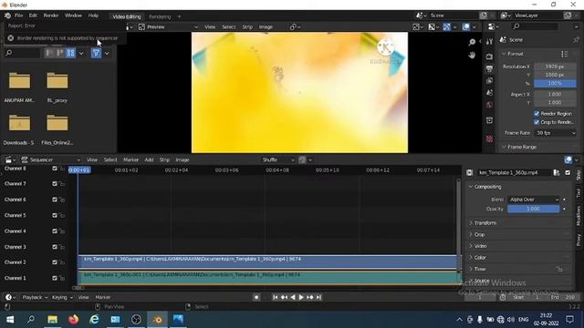Jump to next keyframe
The width and height of the screenshot is (584, 328).
(310, 297)
